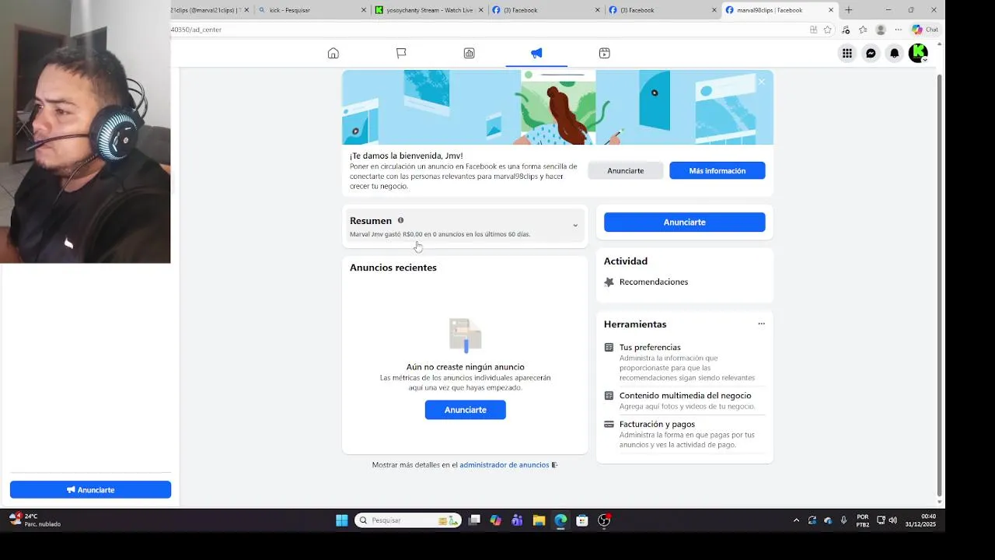This screenshot has height=560, width=995.
Task: Click Anunciarte in the welcome banner
Action: [625, 170]
